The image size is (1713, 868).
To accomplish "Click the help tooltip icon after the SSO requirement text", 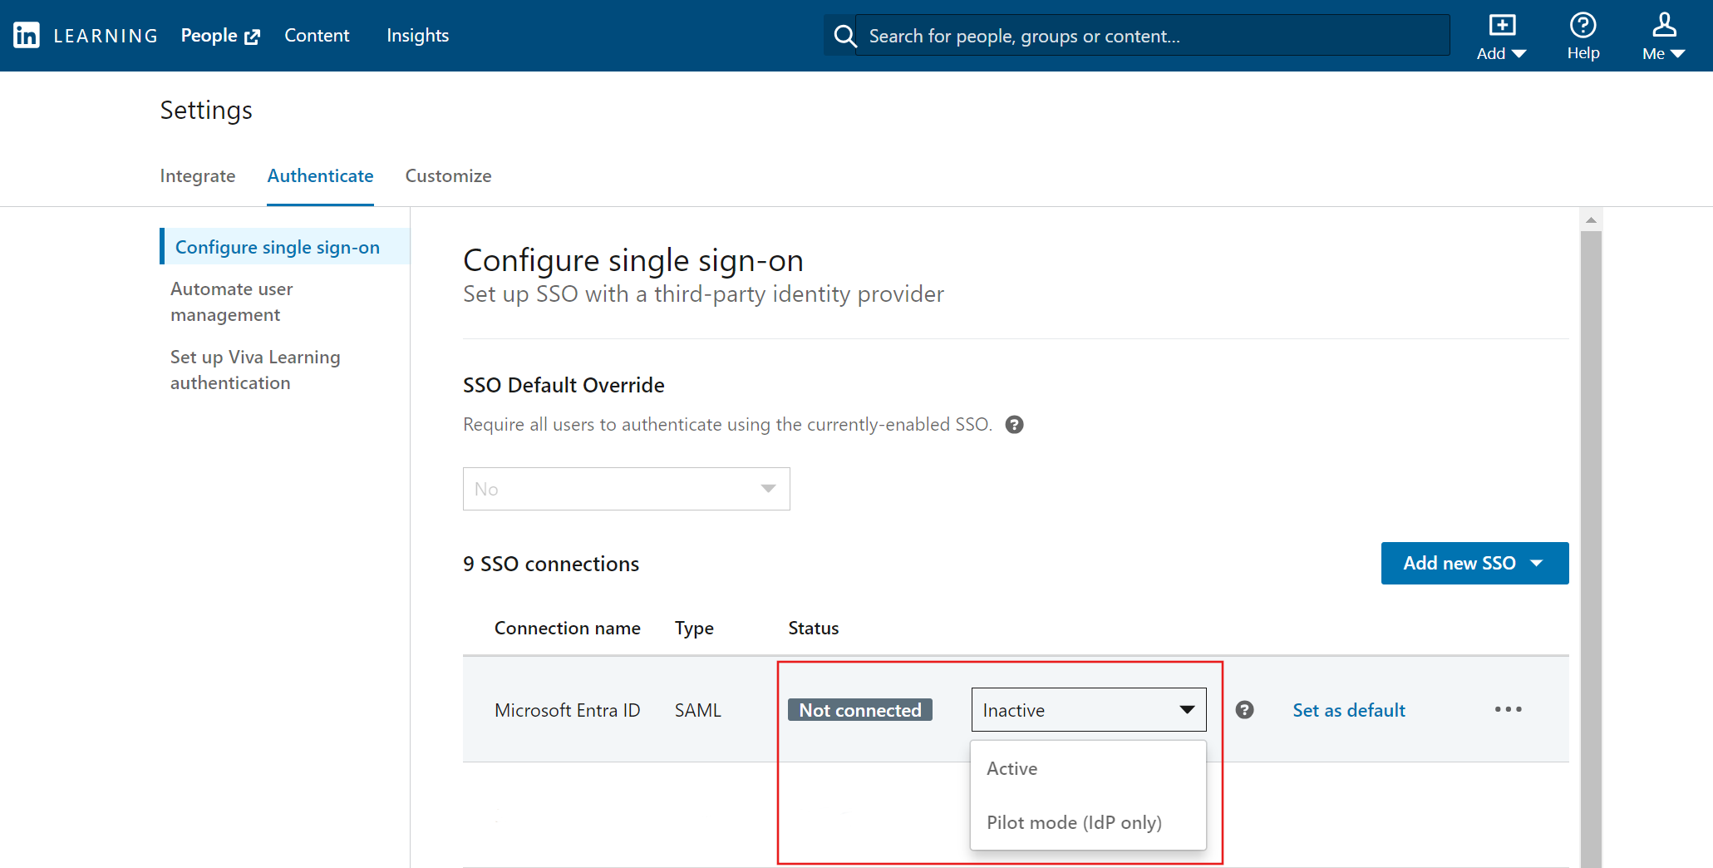I will pos(1014,424).
